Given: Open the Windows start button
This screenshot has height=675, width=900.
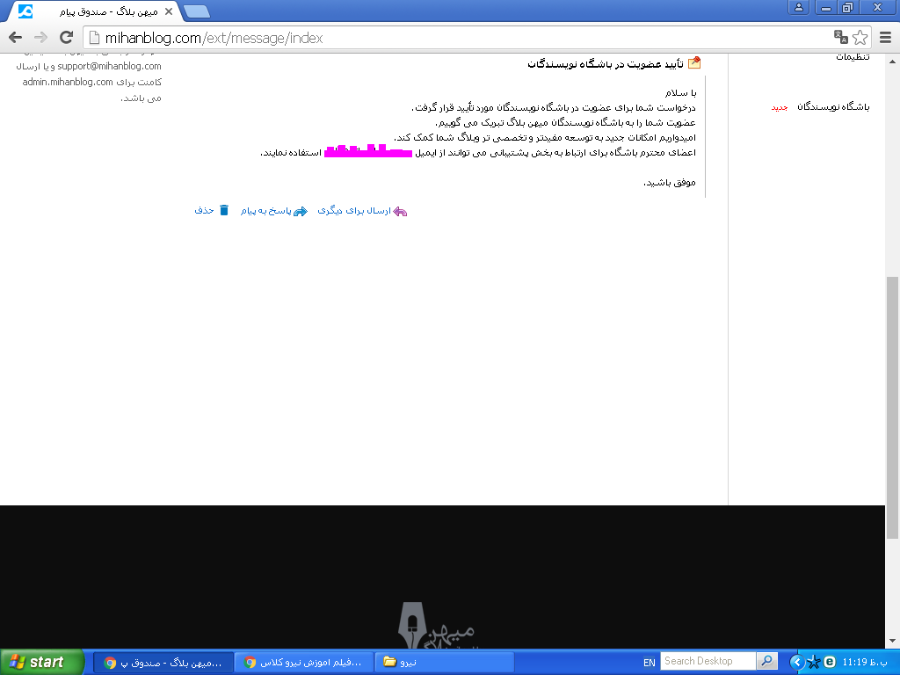Looking at the screenshot, I should tap(42, 662).
